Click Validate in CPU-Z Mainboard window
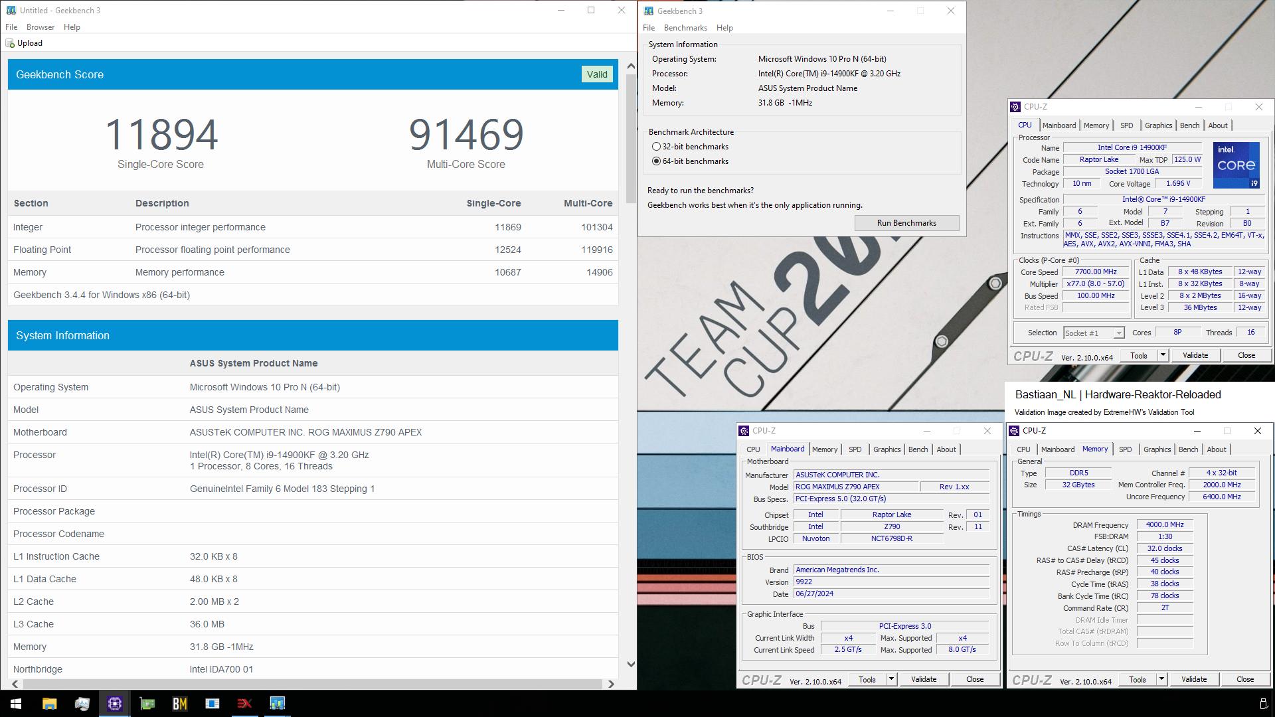 click(x=924, y=679)
